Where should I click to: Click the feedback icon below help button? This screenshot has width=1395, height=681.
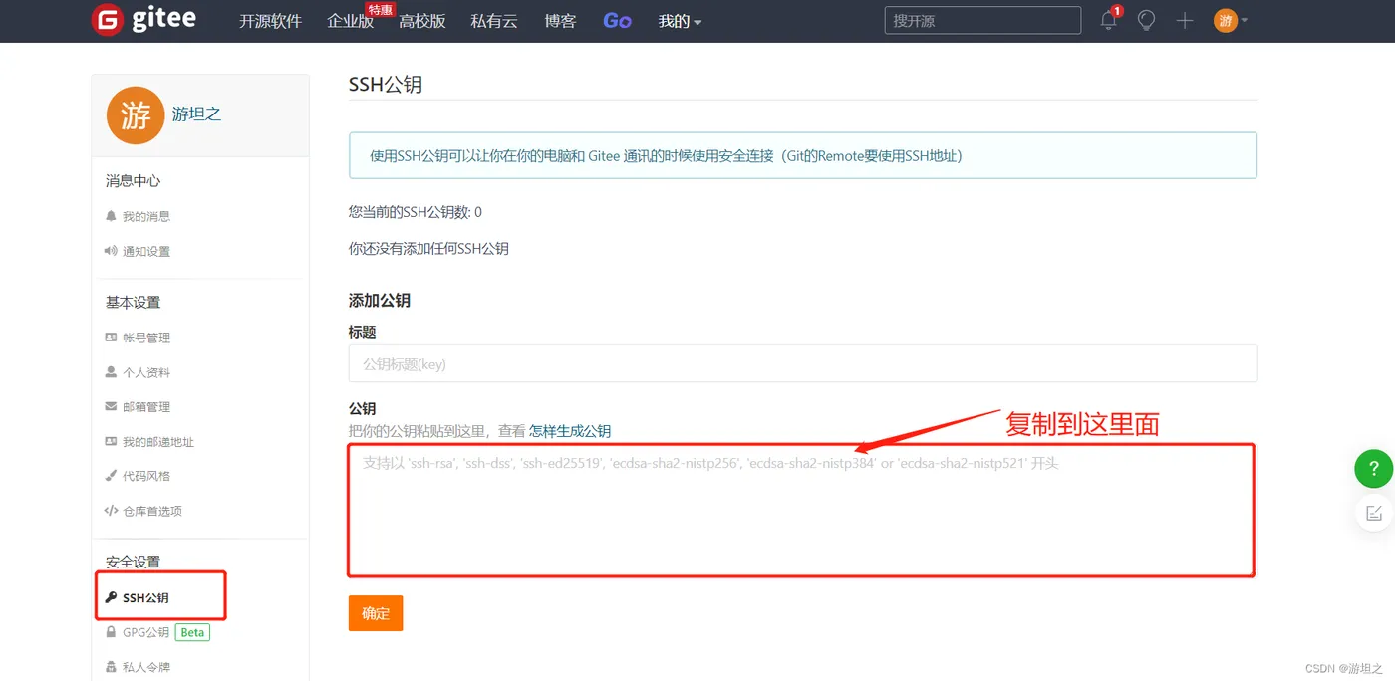(1374, 512)
